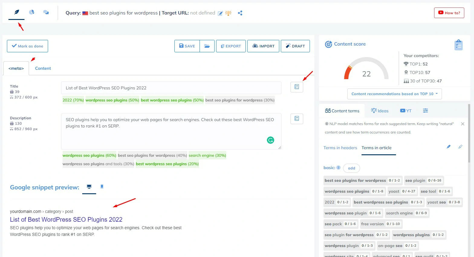Image resolution: width=474 pixels, height=257 pixels.
Task: Click the 'yoast seo' term chip
Action: [x=444, y=202]
